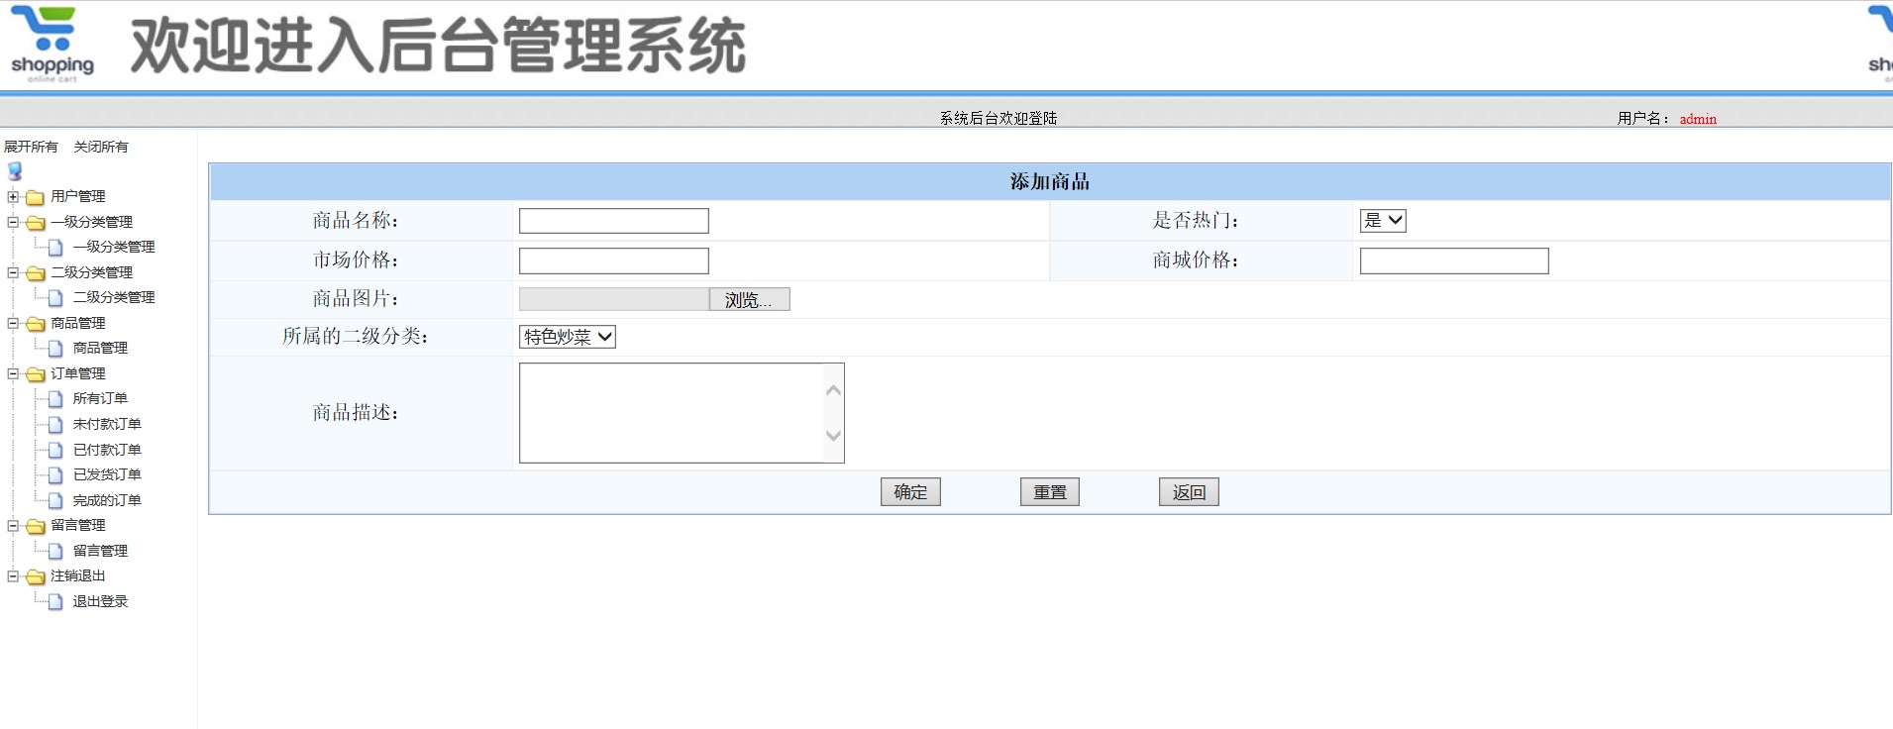Click 关闭所有 to collapse all nodes
This screenshot has width=1893, height=729.
101,147
